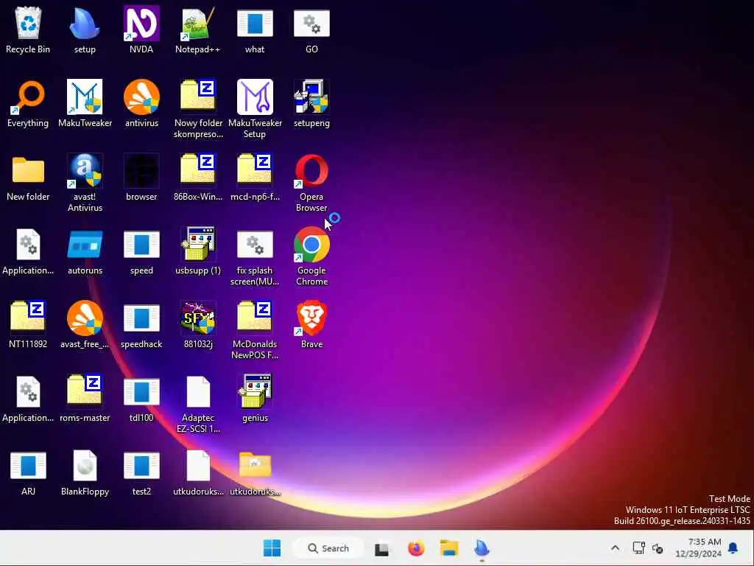This screenshot has width=754, height=566.
Task: Open Task View from taskbar
Action: [382, 548]
